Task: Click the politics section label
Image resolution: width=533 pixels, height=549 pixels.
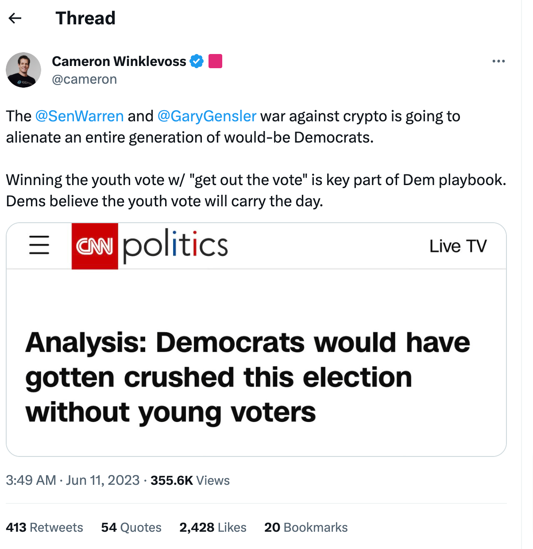Action: (175, 245)
